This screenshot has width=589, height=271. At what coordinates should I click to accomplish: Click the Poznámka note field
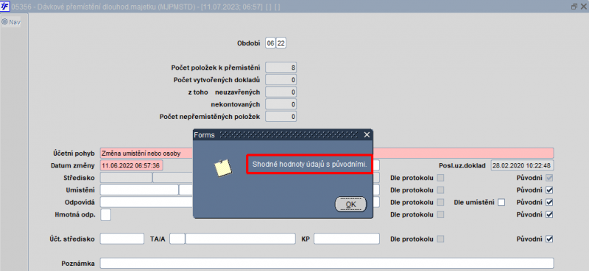[x=327, y=263]
